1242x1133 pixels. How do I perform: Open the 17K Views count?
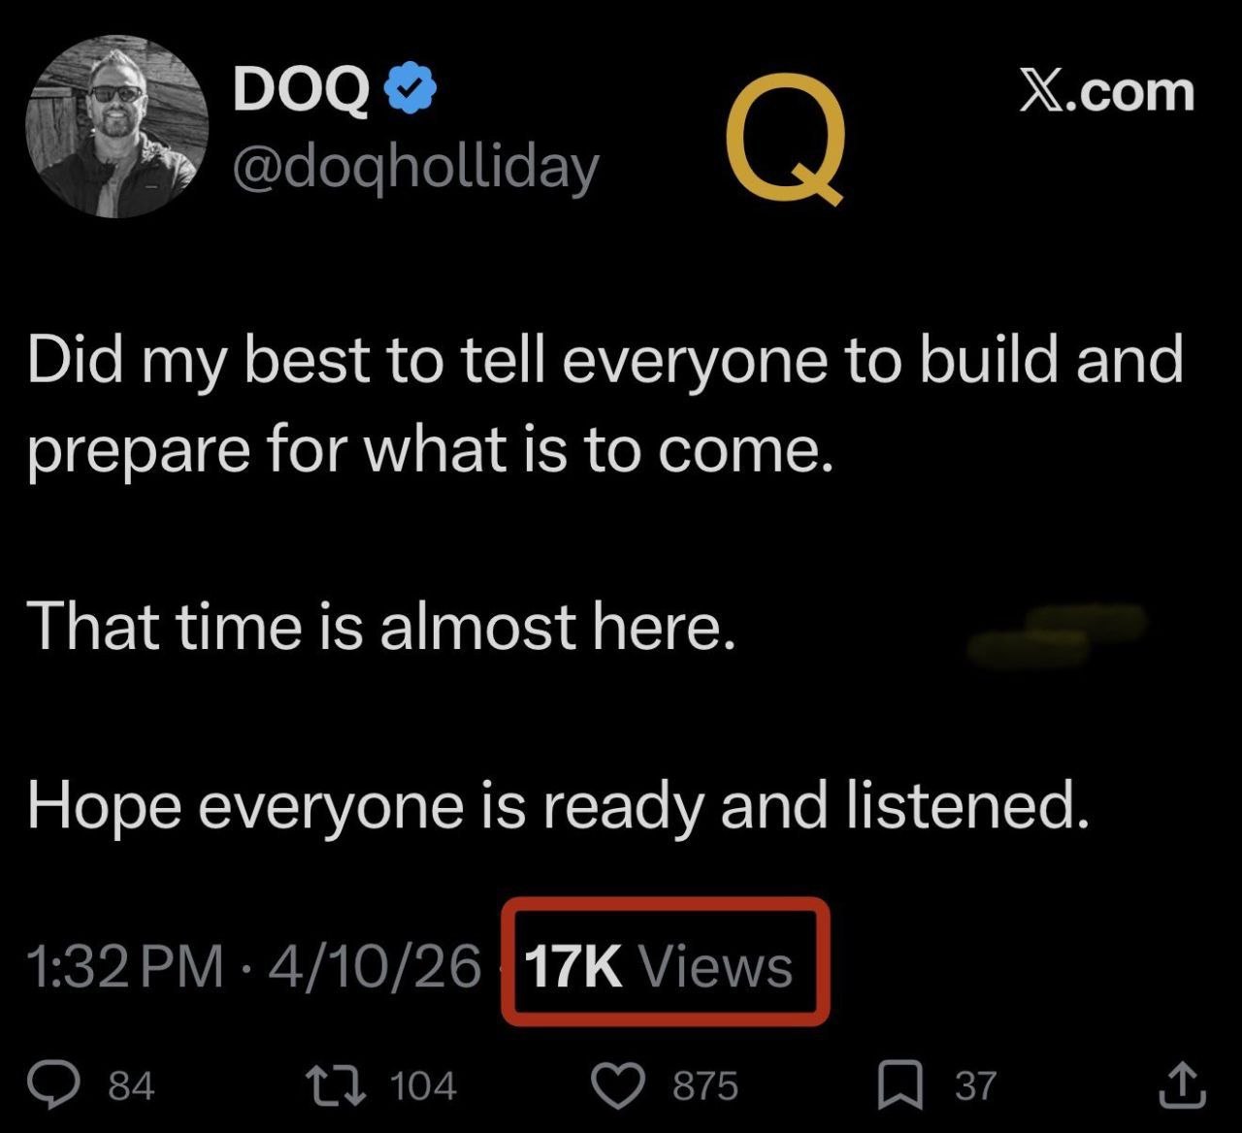click(x=660, y=966)
